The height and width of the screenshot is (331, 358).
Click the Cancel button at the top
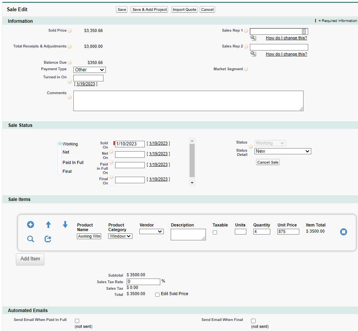tap(207, 10)
